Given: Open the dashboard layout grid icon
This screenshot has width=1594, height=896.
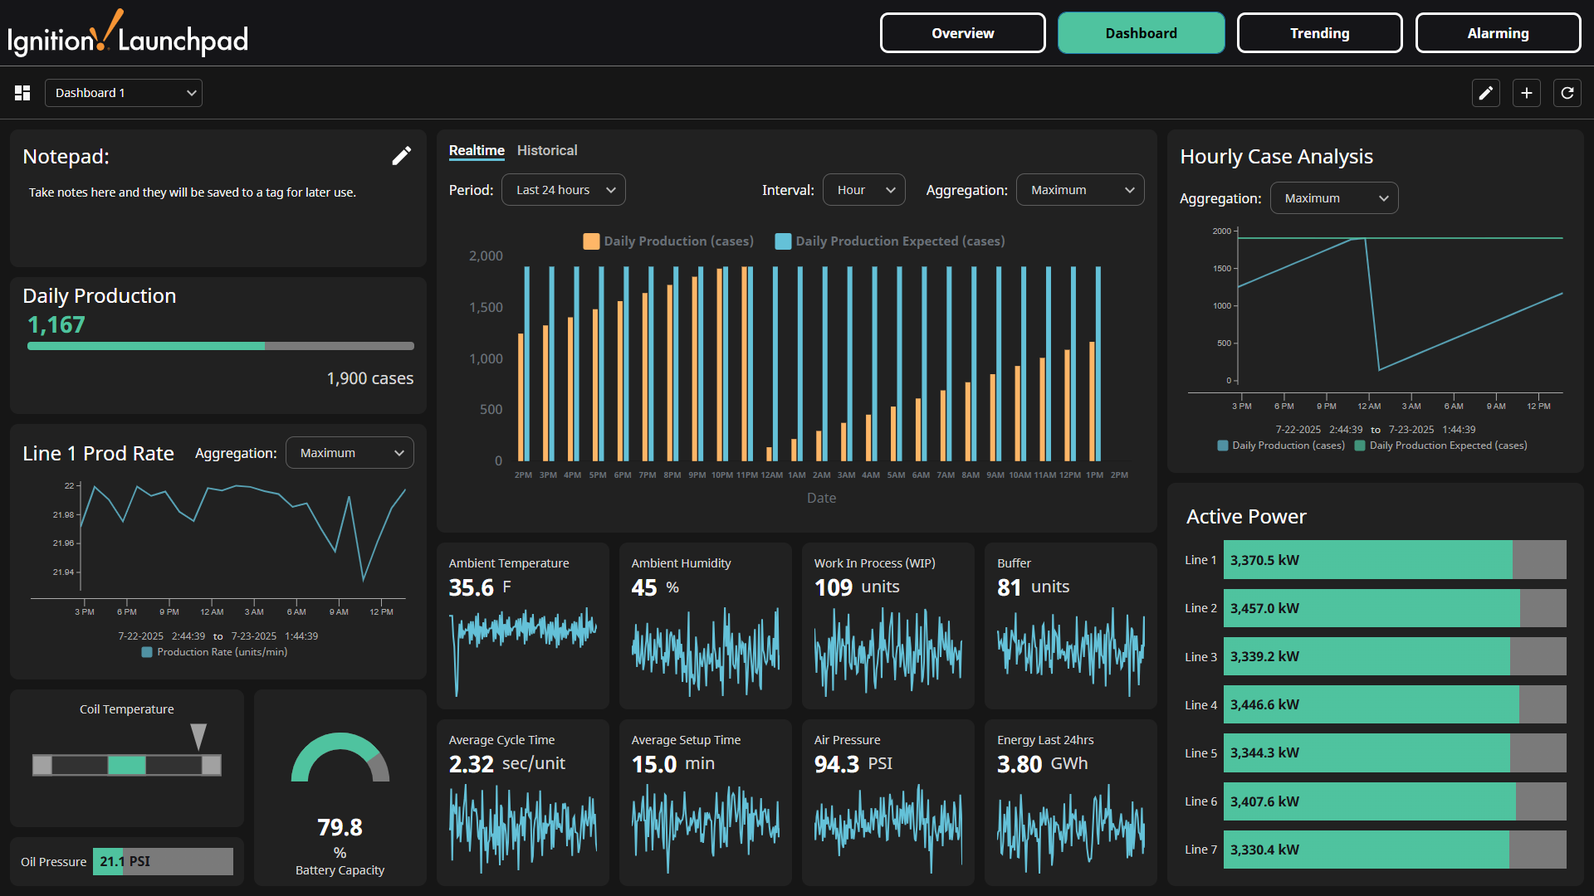Looking at the screenshot, I should point(22,93).
